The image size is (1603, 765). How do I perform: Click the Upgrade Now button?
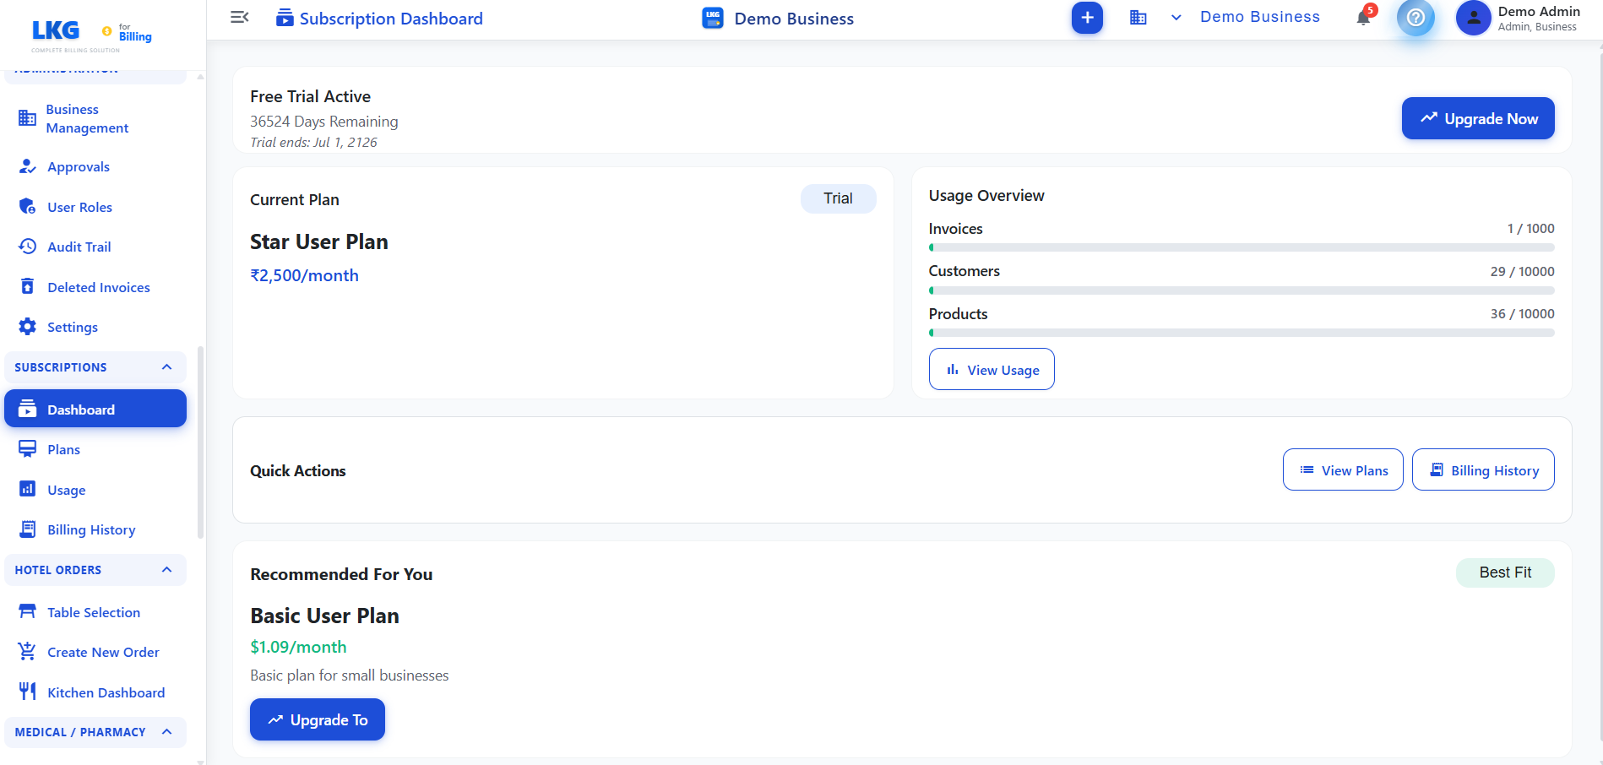[1478, 118]
